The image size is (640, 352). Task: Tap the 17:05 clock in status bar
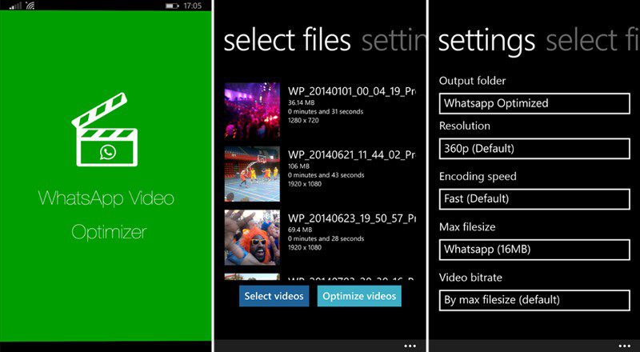pyautogui.click(x=193, y=6)
